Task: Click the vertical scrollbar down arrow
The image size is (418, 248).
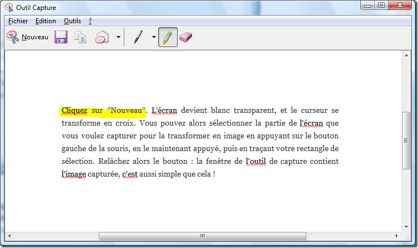Action: pyautogui.click(x=406, y=227)
